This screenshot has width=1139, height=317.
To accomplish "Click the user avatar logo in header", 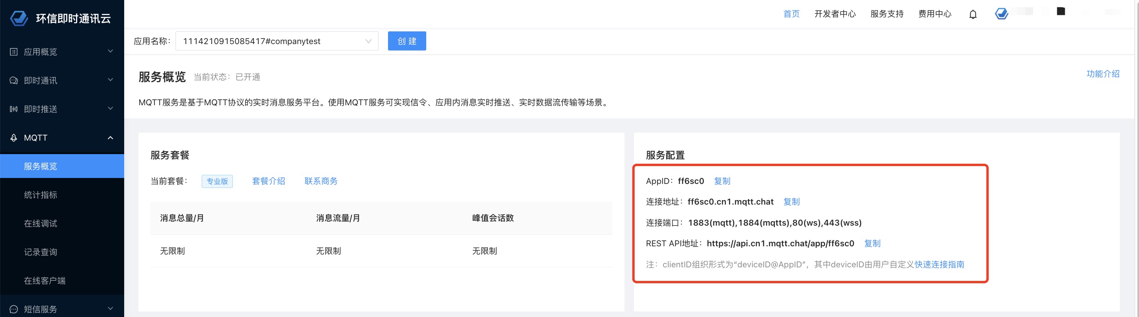I will tap(1001, 14).
